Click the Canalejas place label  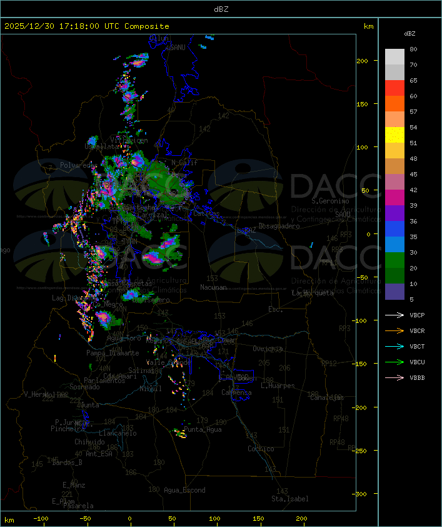coord(327,397)
